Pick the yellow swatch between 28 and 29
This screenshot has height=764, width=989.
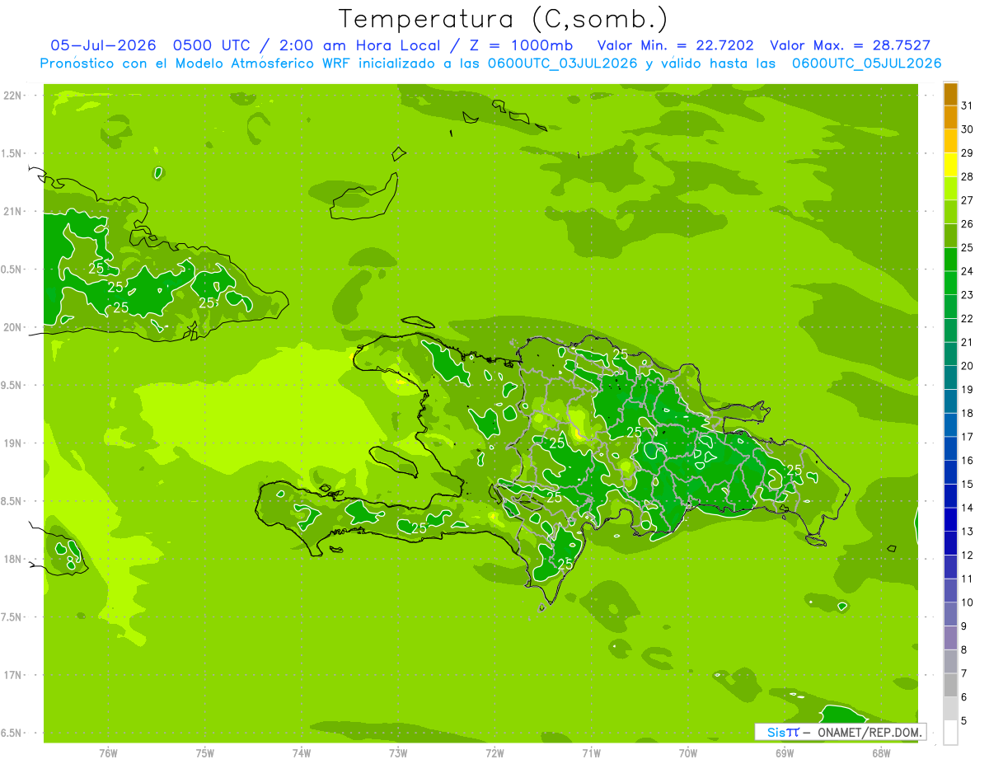pyautogui.click(x=950, y=165)
